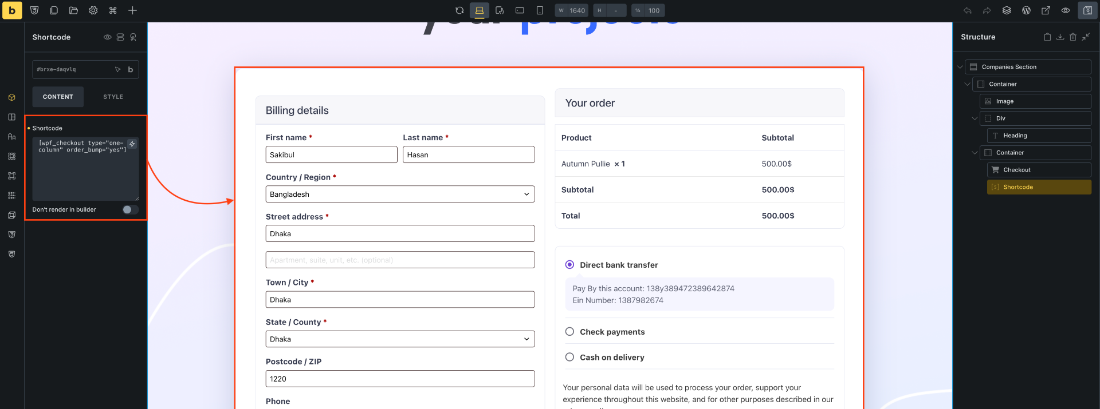Open the Country / Region dropdown

pyautogui.click(x=400, y=194)
